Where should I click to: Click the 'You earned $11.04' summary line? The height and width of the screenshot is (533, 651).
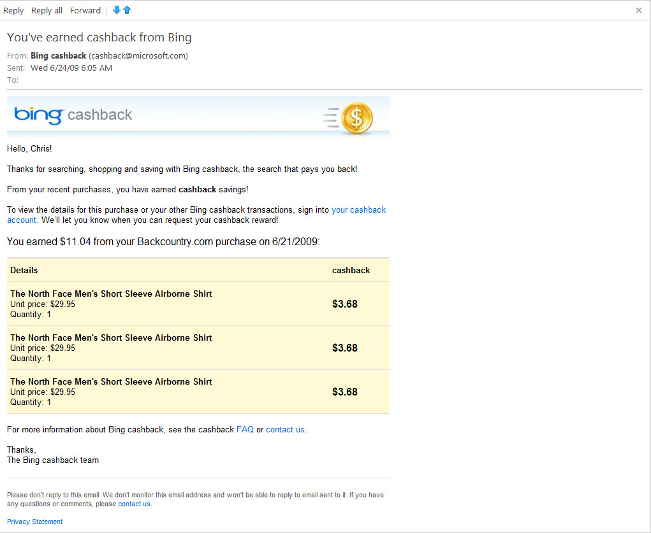(163, 242)
